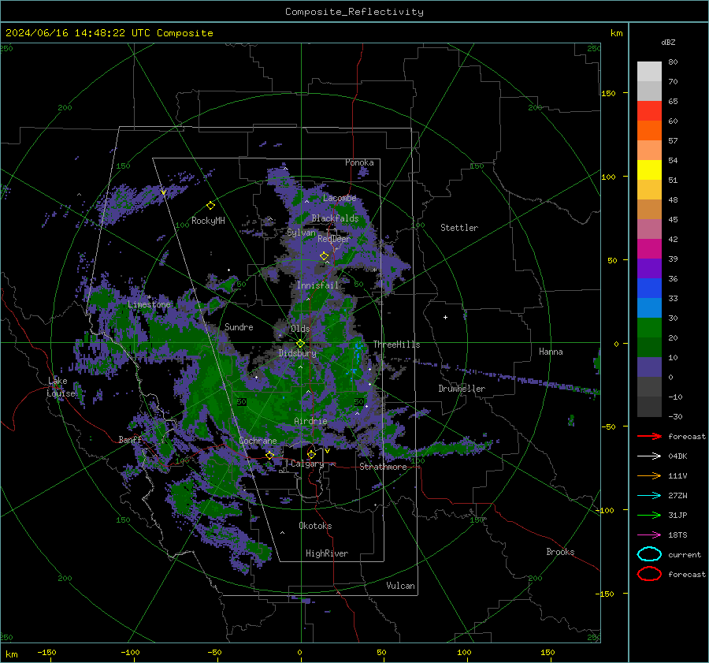
Task: Select the 80 dBZ color swatch
Action: [x=649, y=72]
